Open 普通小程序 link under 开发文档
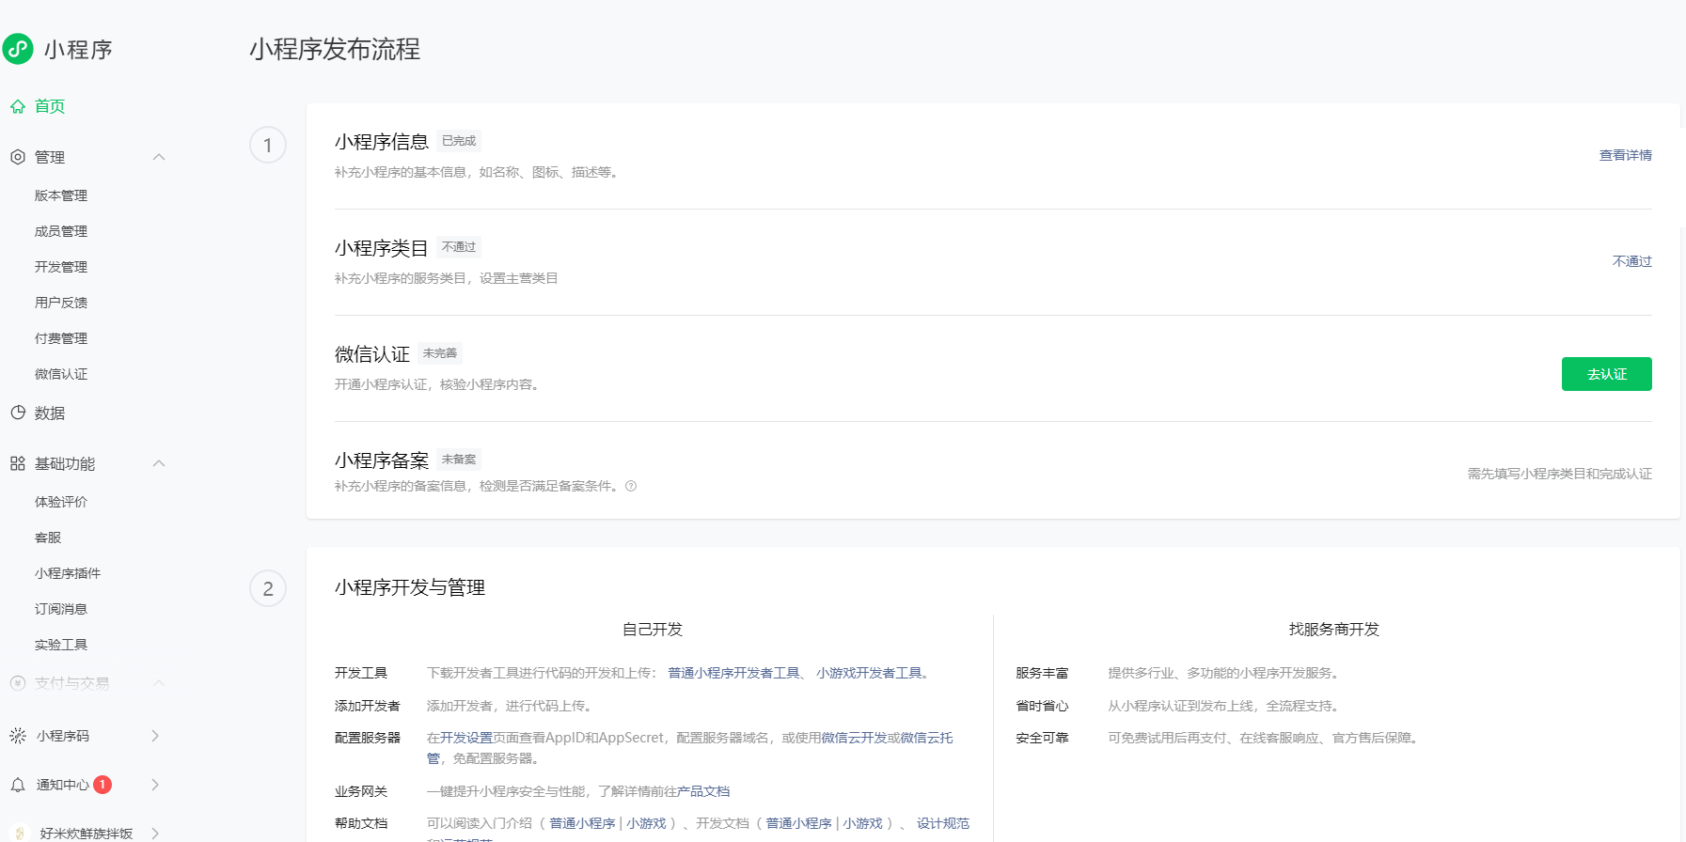The image size is (1686, 842). (x=798, y=823)
